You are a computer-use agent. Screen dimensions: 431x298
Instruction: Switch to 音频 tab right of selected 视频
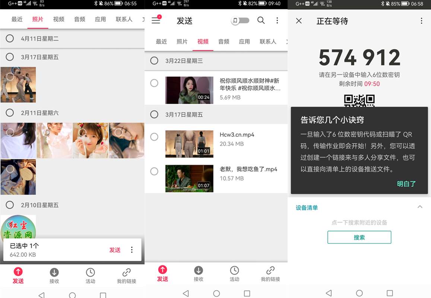(x=224, y=42)
